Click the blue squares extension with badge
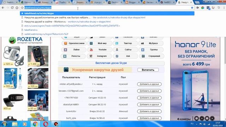The width and height of the screenshot is (226, 127). [208, 8]
